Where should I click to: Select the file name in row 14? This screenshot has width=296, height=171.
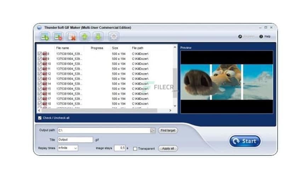point(69,84)
